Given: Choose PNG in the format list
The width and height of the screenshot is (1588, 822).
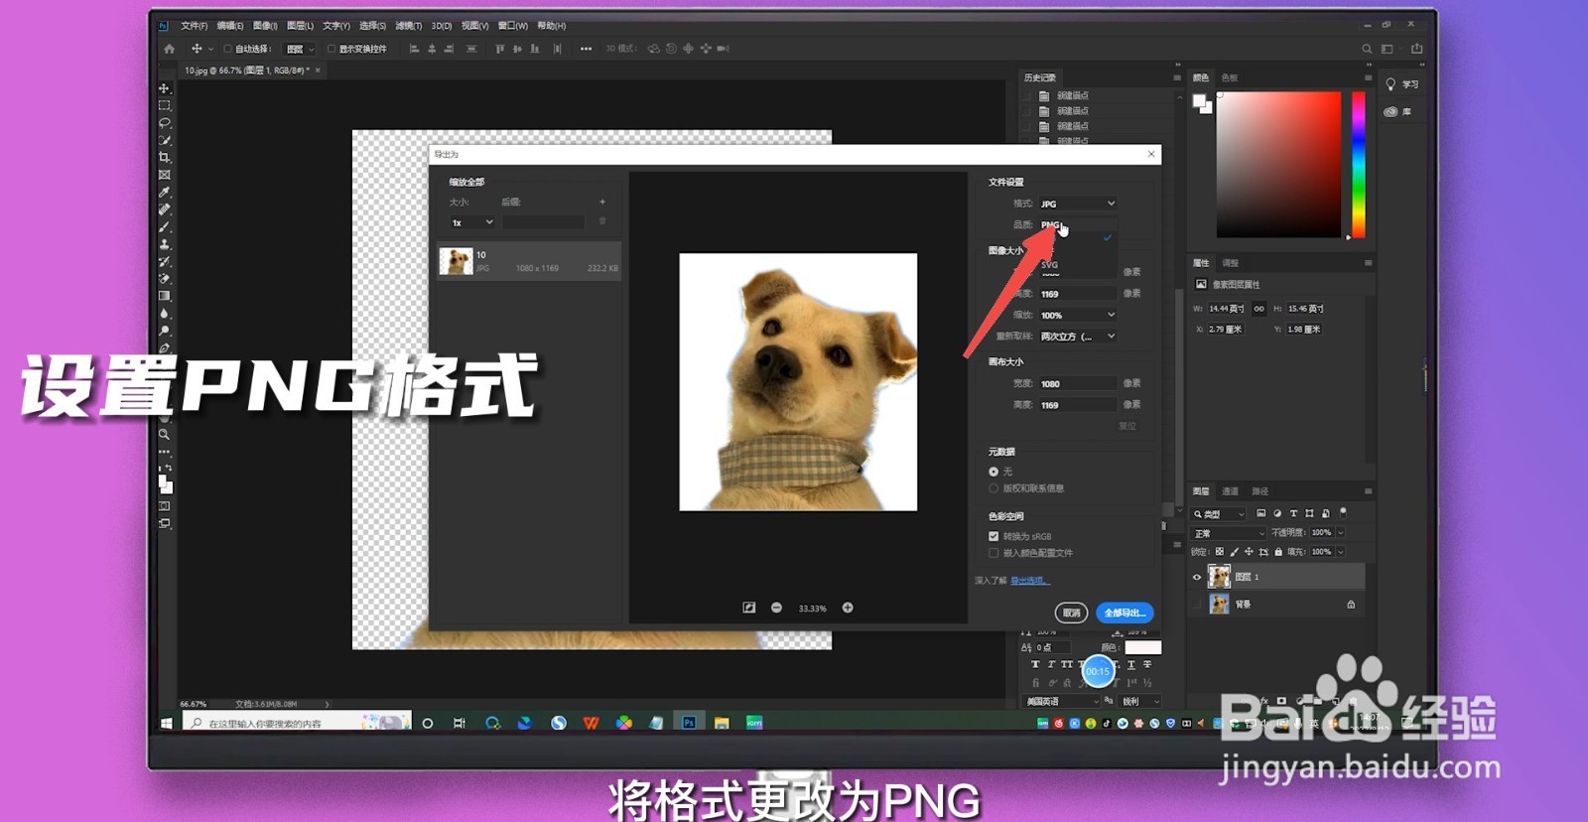Looking at the screenshot, I should pos(1076,225).
